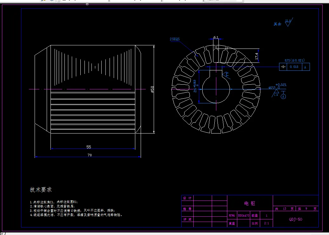Select the 材料 label cell
The height and width of the screenshot is (235, 329).
[232, 216]
